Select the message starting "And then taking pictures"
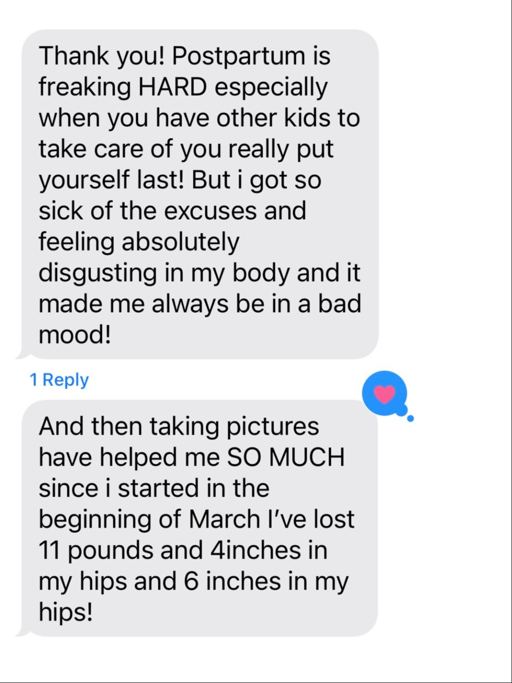Image resolution: width=512 pixels, height=683 pixels. tap(199, 518)
